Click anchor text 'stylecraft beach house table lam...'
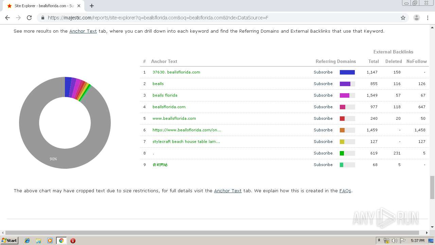The width and height of the screenshot is (435, 245). (x=186, y=142)
